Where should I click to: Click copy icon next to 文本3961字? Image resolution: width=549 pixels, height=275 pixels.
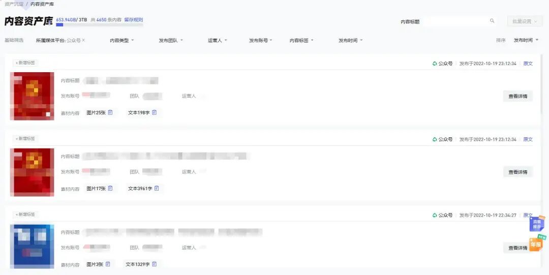[x=157, y=189]
